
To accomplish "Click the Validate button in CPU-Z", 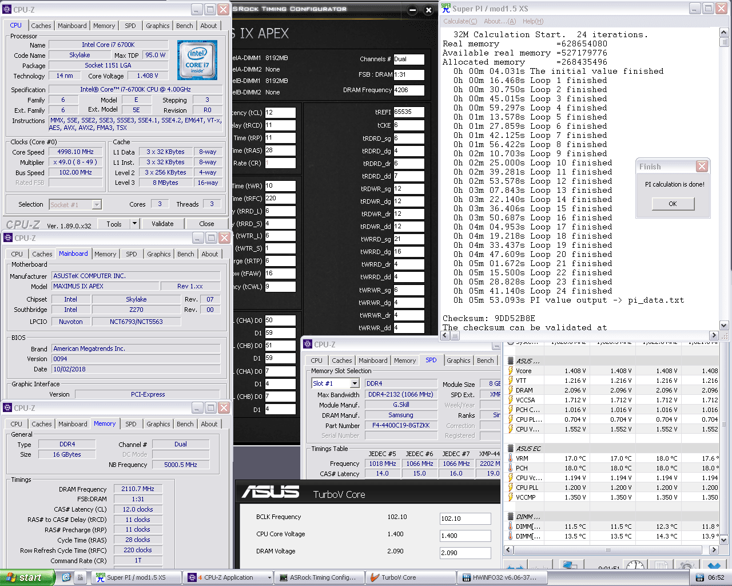I will pyautogui.click(x=162, y=224).
